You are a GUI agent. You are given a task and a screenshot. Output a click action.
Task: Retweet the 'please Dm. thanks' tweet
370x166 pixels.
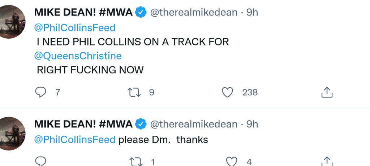(x=134, y=162)
